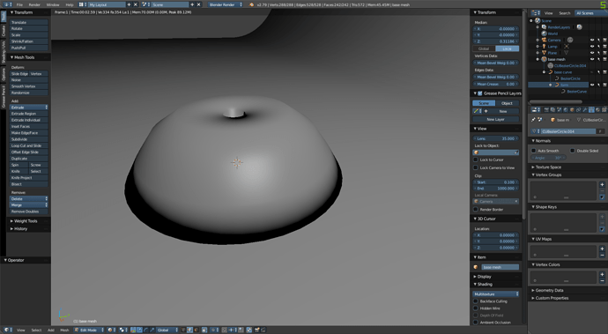Open the Modifiers wrench tab icon

(x=585, y=110)
